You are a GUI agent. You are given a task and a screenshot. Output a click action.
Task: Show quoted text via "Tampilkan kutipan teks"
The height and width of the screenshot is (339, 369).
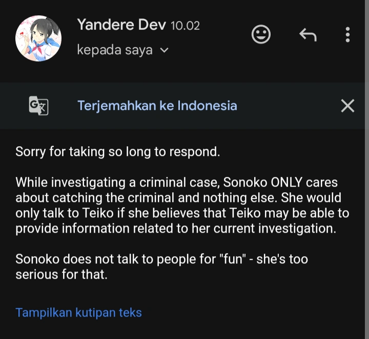[x=78, y=312]
